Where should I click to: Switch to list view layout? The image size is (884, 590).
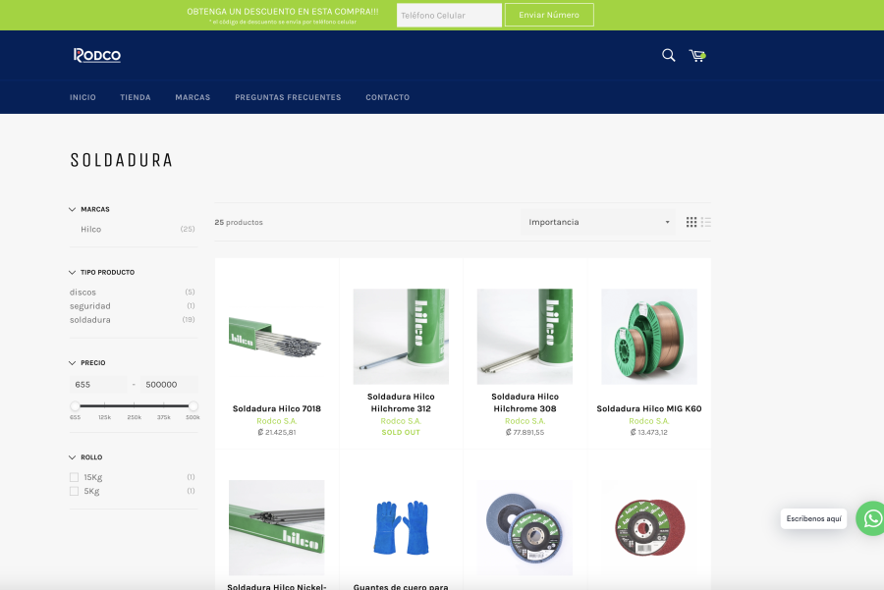click(706, 222)
